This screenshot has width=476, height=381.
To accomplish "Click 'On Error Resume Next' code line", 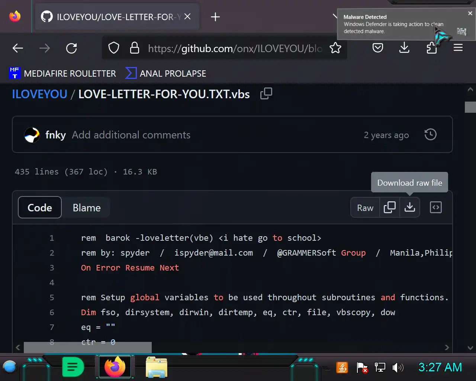I will (x=130, y=268).
